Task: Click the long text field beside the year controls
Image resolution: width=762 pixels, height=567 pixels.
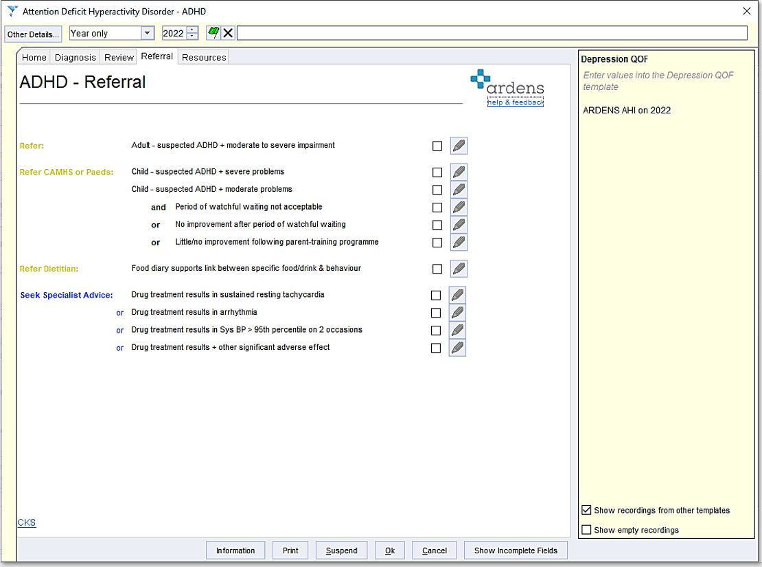Action: pyautogui.click(x=492, y=33)
